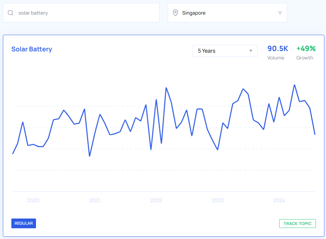Open the filter lines icon beside Singapore

click(x=280, y=13)
